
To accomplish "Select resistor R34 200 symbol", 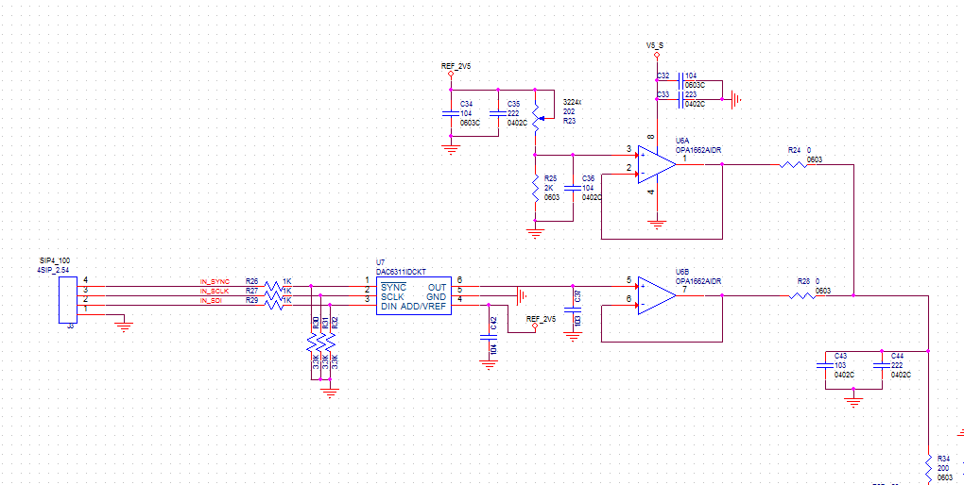I will tap(928, 468).
